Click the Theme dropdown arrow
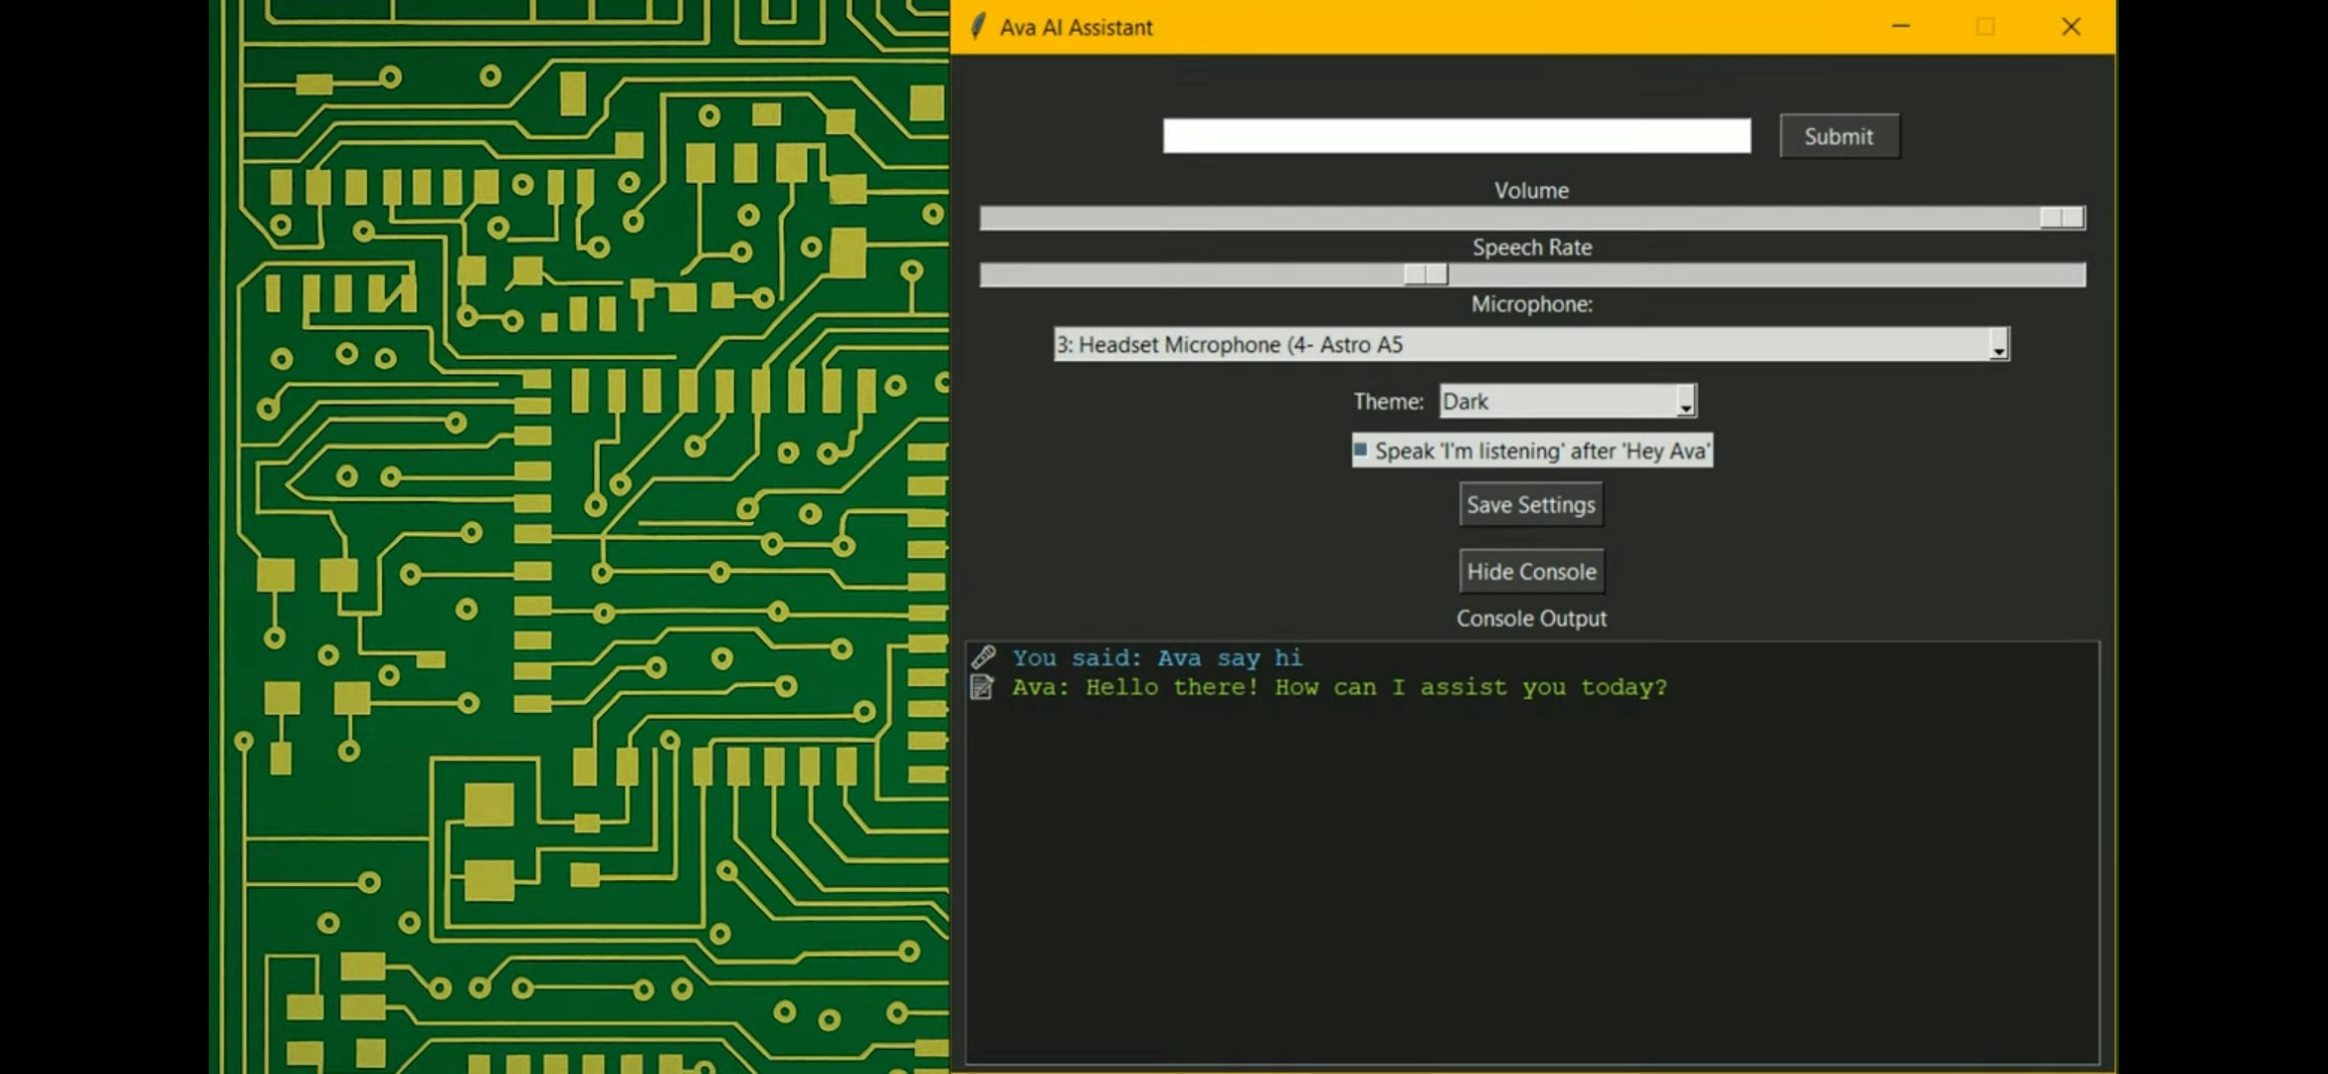Image resolution: width=2328 pixels, height=1074 pixels. pyautogui.click(x=1684, y=402)
